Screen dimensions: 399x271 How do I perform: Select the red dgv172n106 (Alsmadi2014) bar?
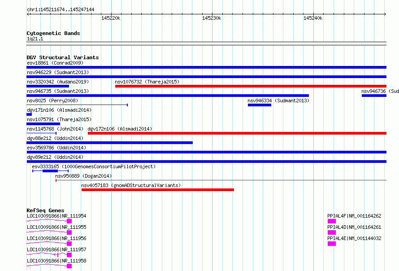pyautogui.click(x=237, y=133)
